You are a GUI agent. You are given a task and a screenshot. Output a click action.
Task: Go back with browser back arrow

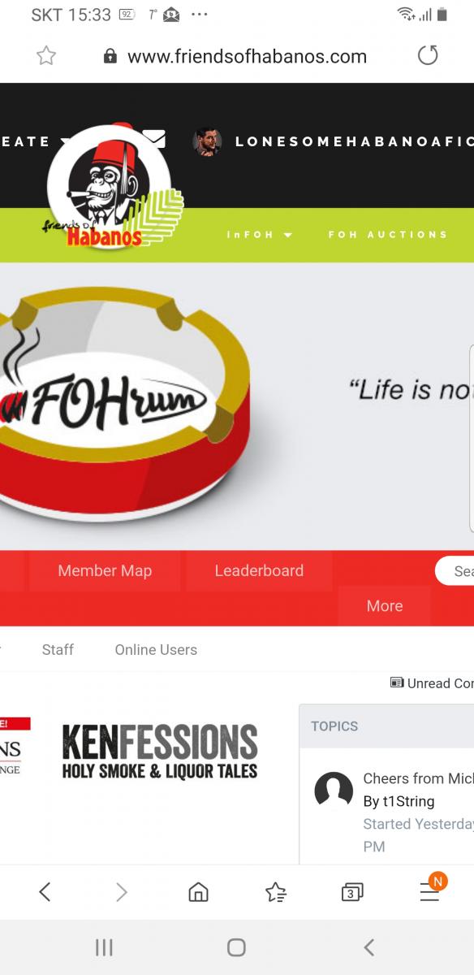click(45, 892)
